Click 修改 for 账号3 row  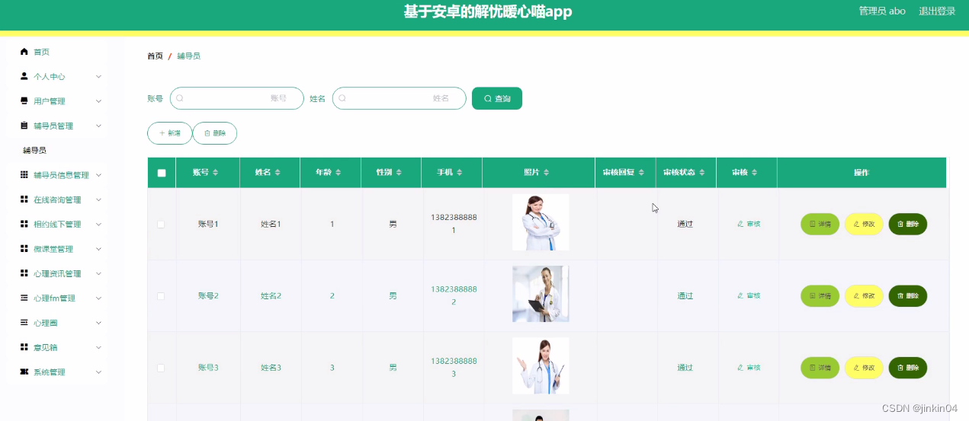(x=864, y=368)
